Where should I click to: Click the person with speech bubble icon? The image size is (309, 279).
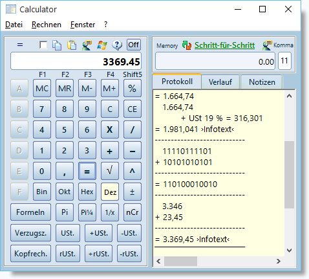point(87,45)
